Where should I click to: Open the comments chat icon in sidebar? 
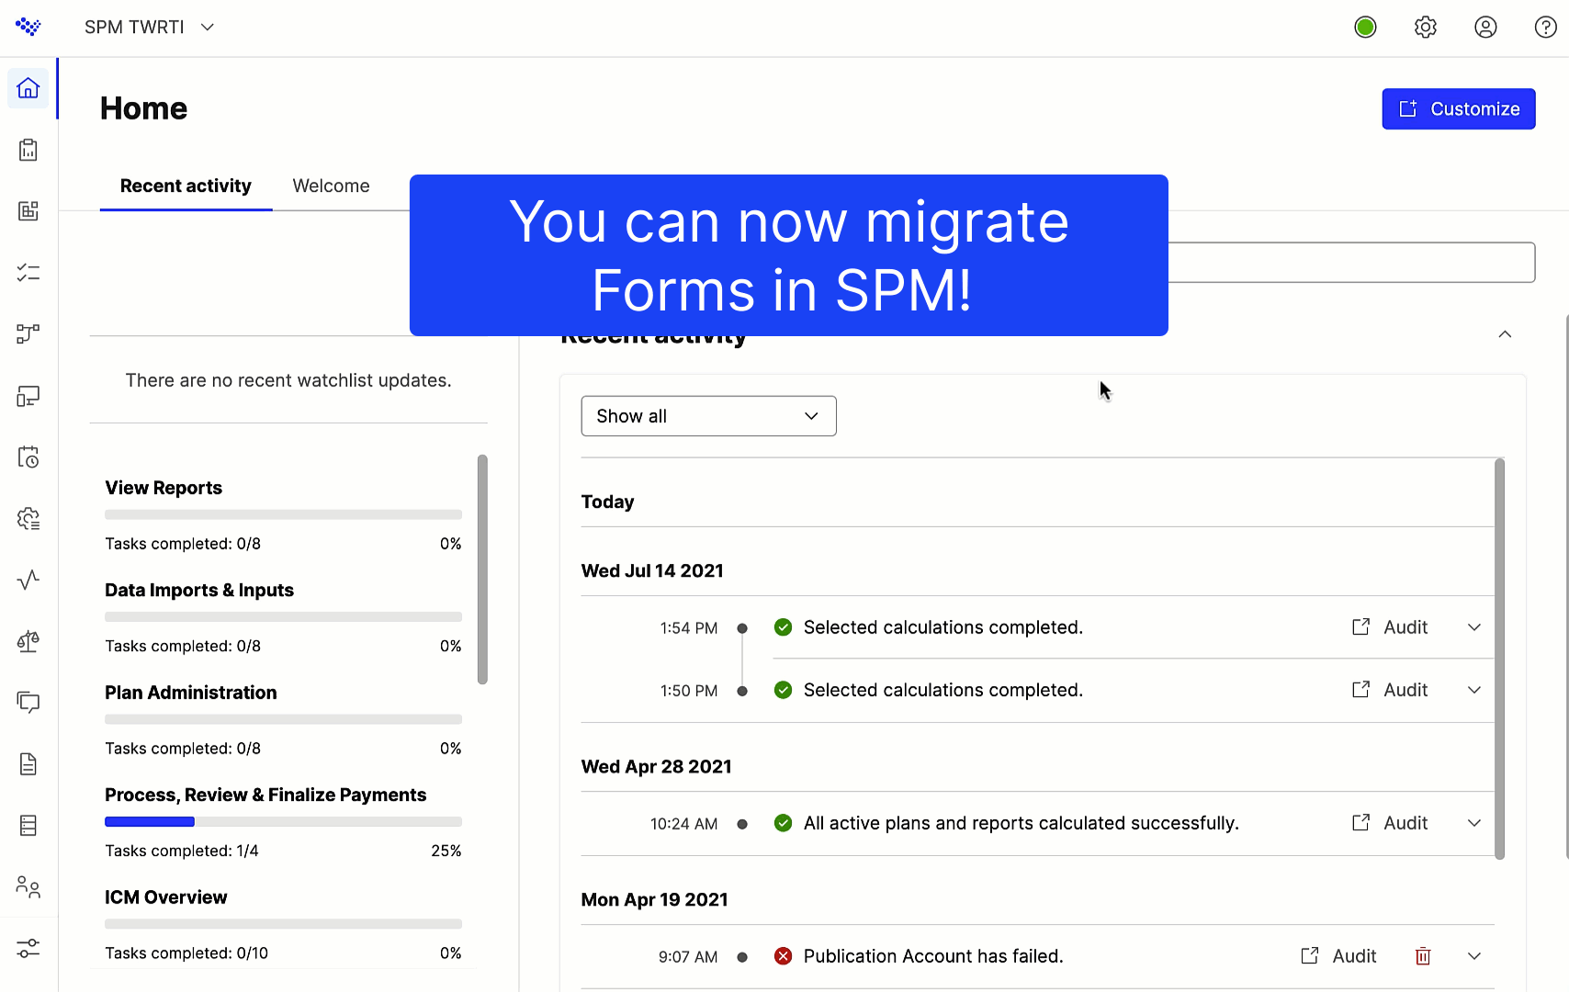(x=28, y=702)
